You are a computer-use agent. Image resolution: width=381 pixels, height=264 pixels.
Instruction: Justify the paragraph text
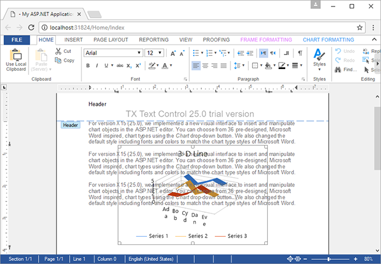point(224,65)
